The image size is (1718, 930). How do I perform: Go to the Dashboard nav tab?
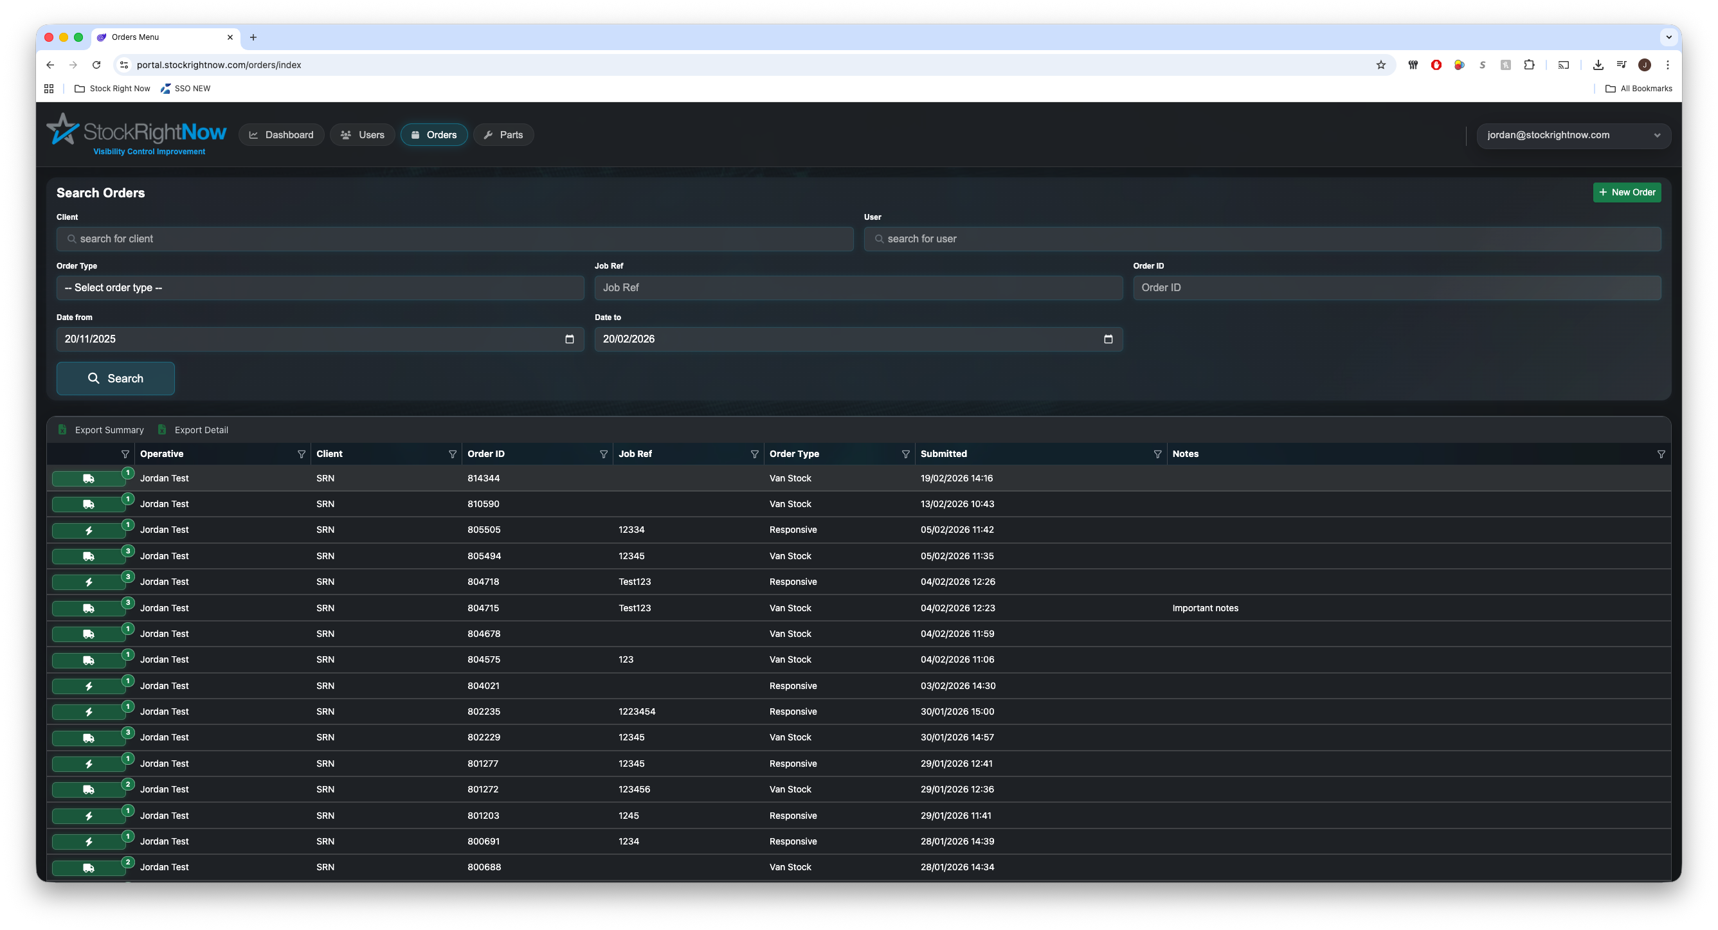(x=281, y=136)
